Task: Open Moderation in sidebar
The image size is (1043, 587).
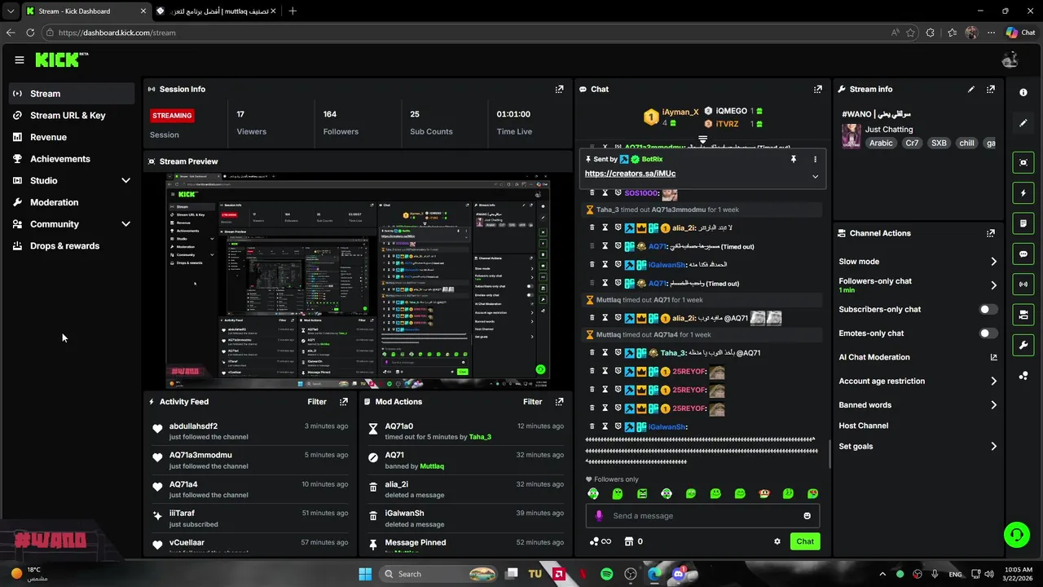Action: click(72, 202)
